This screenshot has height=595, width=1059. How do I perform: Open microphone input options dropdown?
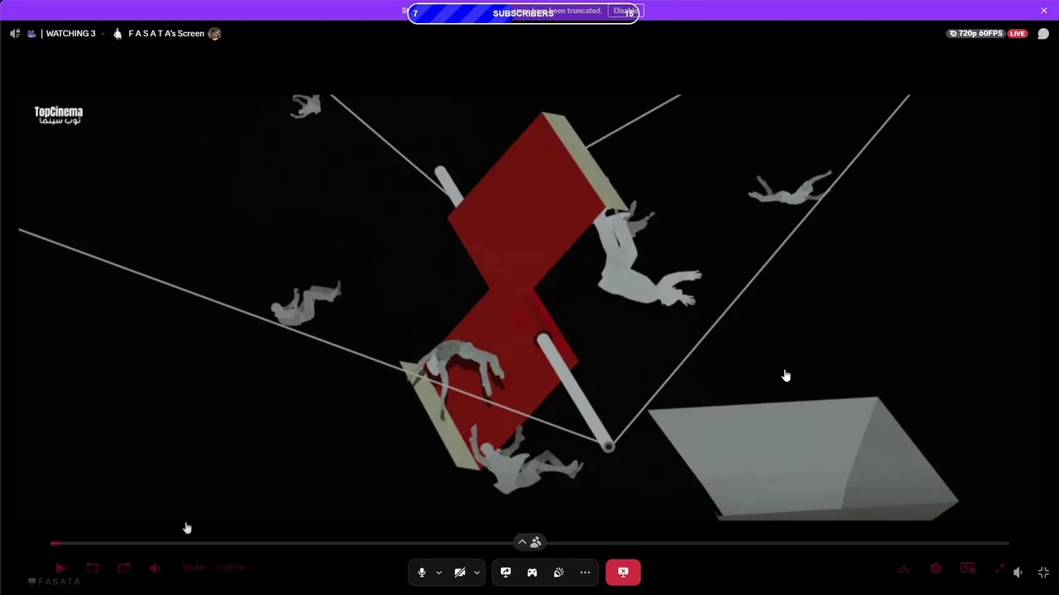[x=438, y=572]
